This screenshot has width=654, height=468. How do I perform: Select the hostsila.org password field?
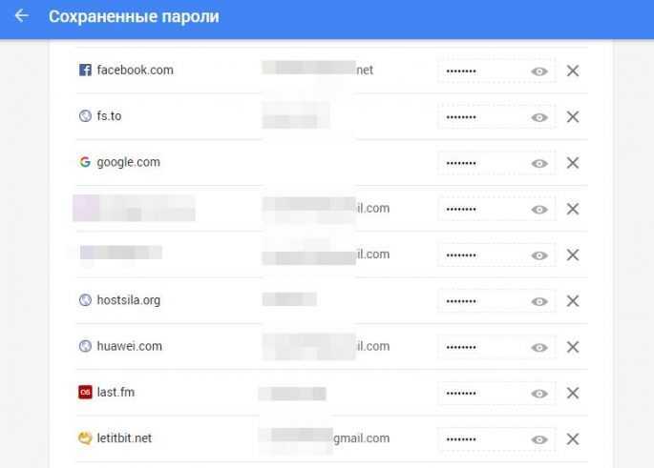[480, 301]
